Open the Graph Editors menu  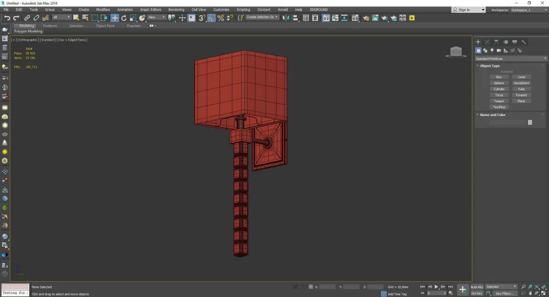point(151,10)
